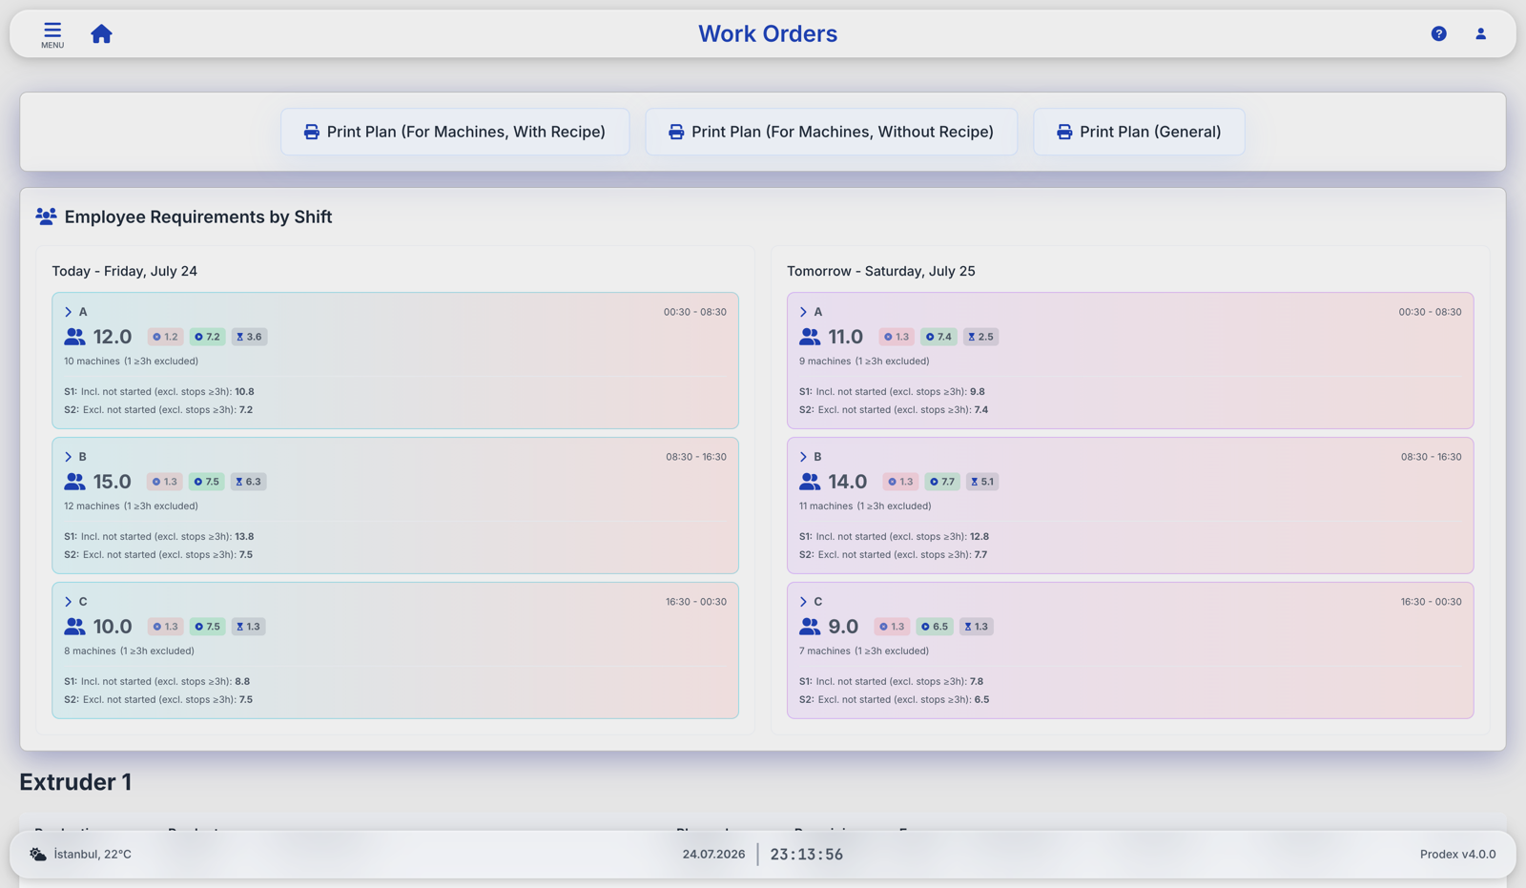Click Print Plan (General) button

click(x=1139, y=132)
